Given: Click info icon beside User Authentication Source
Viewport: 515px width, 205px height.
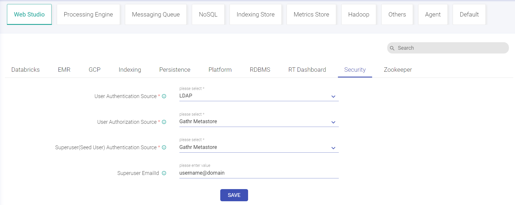Looking at the screenshot, I should [164, 96].
